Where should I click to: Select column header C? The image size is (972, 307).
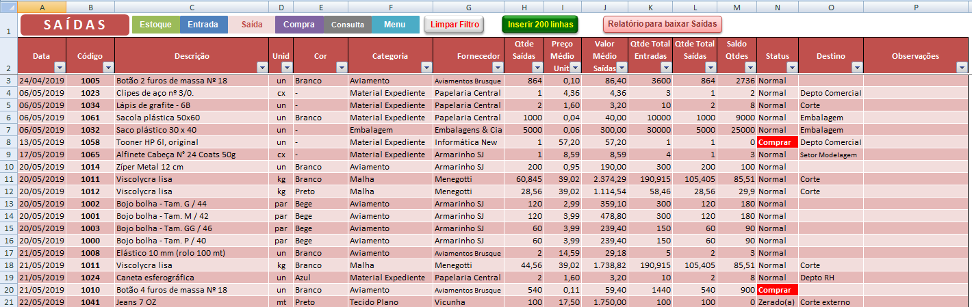click(x=192, y=6)
